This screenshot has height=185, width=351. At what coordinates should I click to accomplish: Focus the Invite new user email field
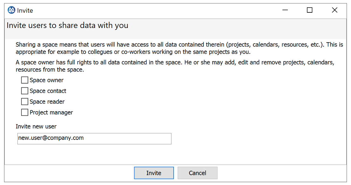click(x=94, y=139)
